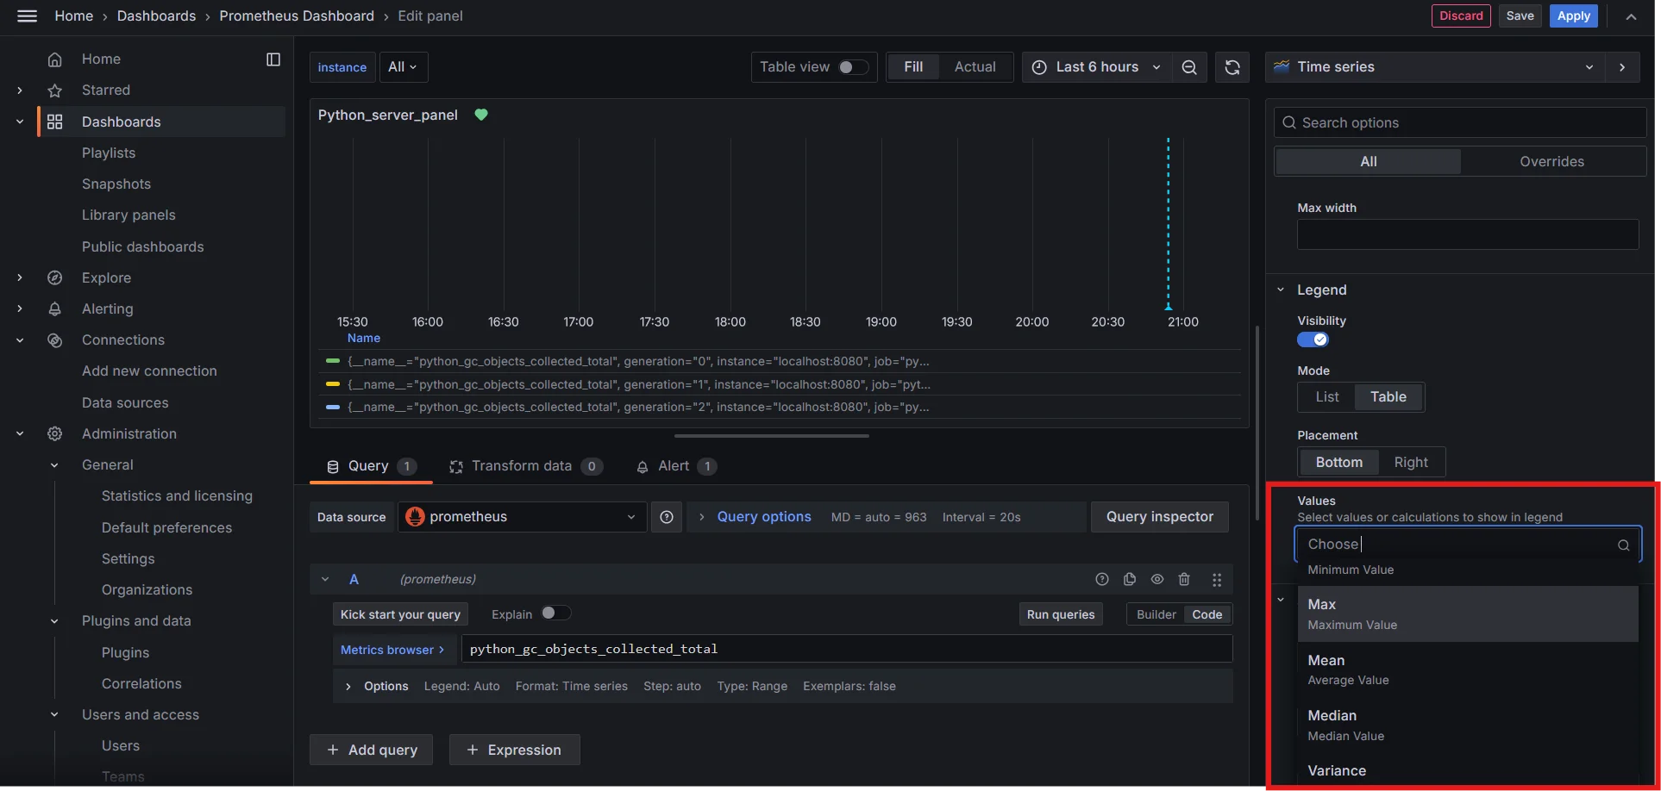Expand the query Options row
The image size is (1661, 791).
(385, 687)
